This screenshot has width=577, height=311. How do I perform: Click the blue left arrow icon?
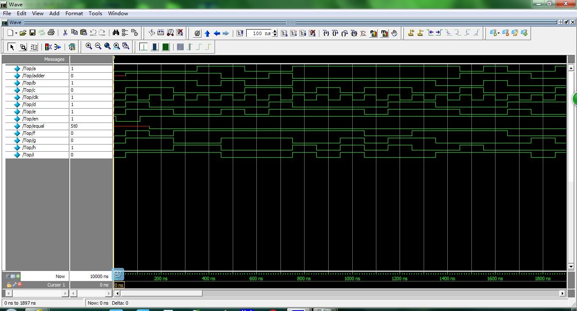click(x=217, y=33)
